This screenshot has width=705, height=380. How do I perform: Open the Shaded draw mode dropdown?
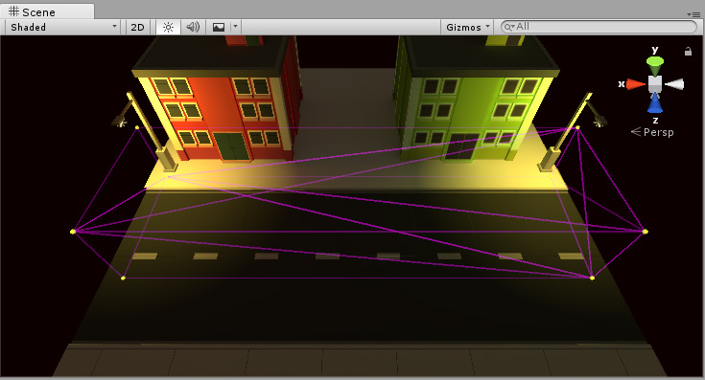(63, 27)
